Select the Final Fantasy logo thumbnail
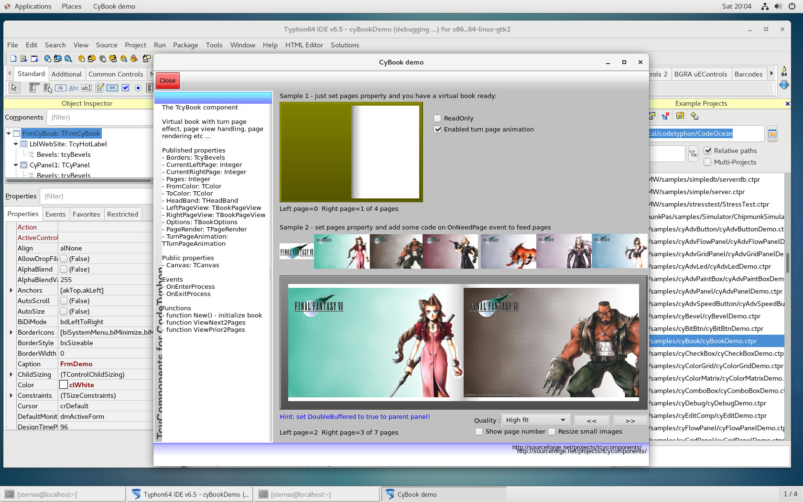The image size is (803, 502). (297, 251)
